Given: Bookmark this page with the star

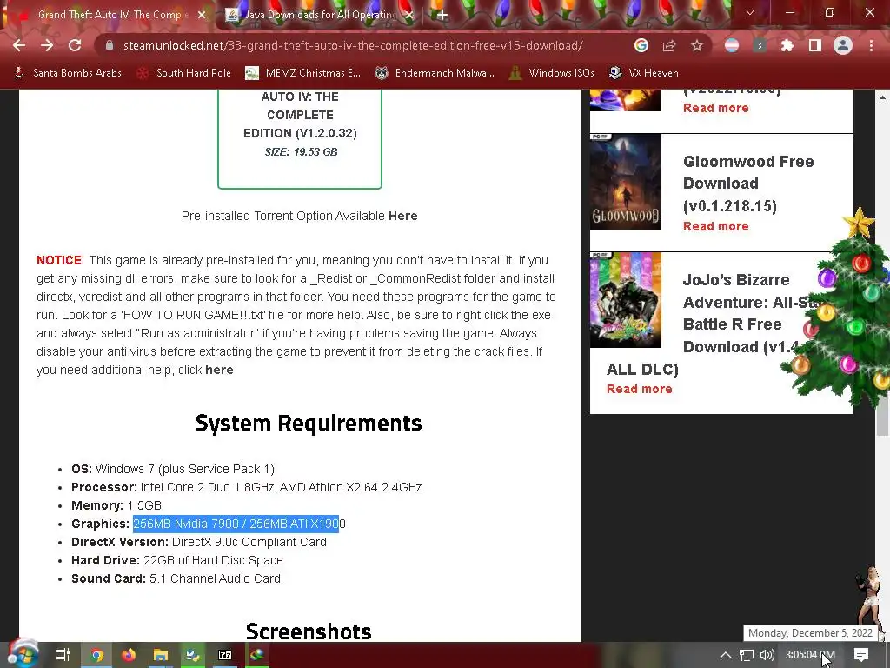Looking at the screenshot, I should (x=697, y=45).
